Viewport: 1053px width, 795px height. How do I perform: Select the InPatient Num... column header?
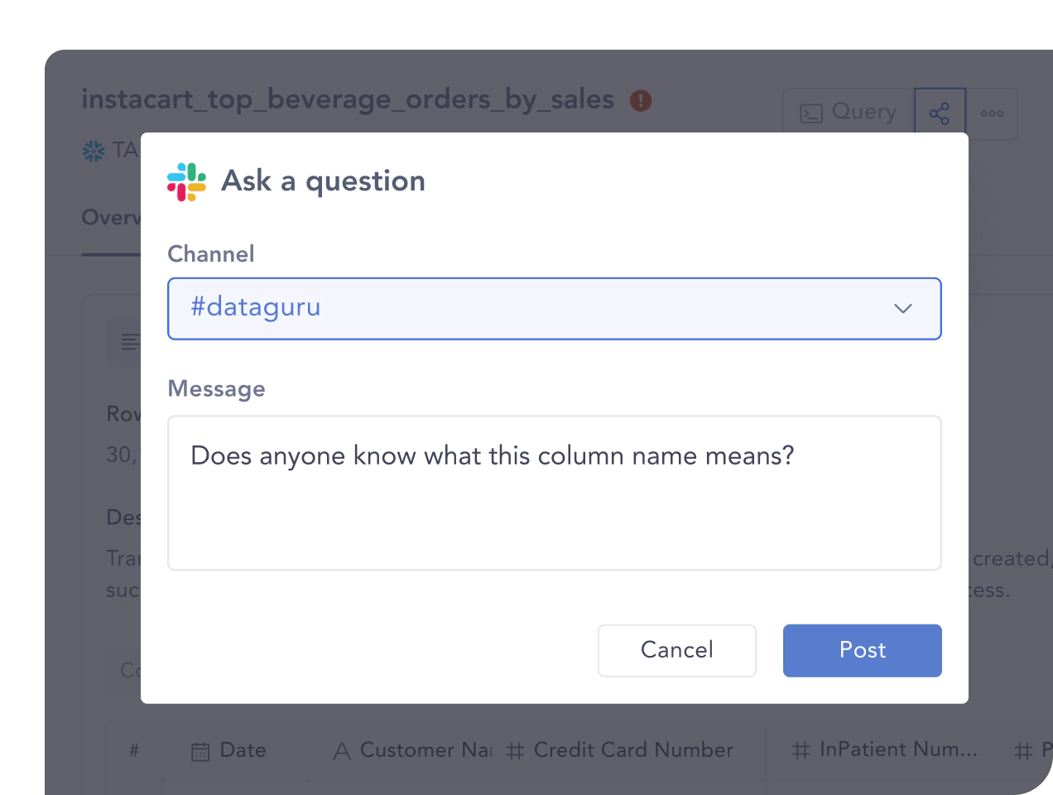pos(885,751)
